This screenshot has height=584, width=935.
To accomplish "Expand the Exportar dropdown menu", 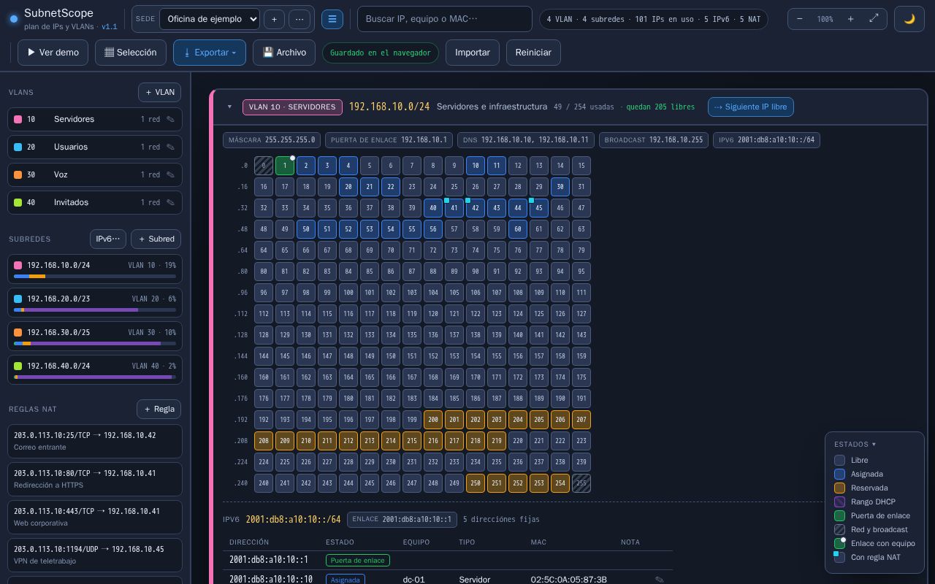I will [x=210, y=53].
